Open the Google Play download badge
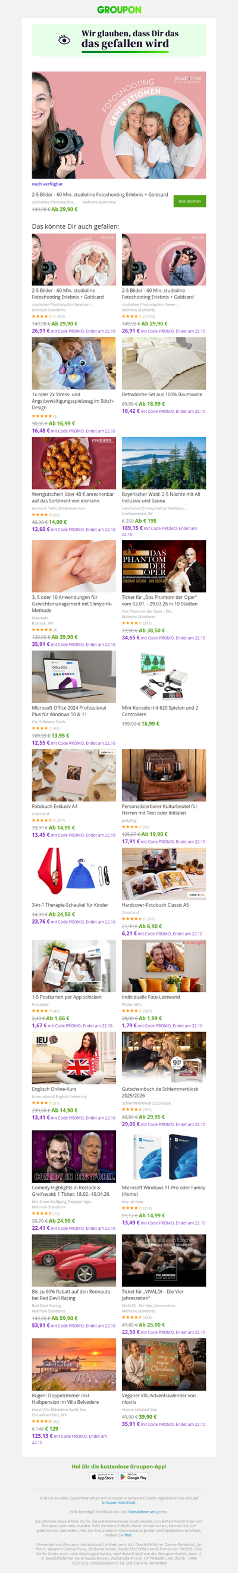Screen dimensions: 238x1573 (134, 1476)
